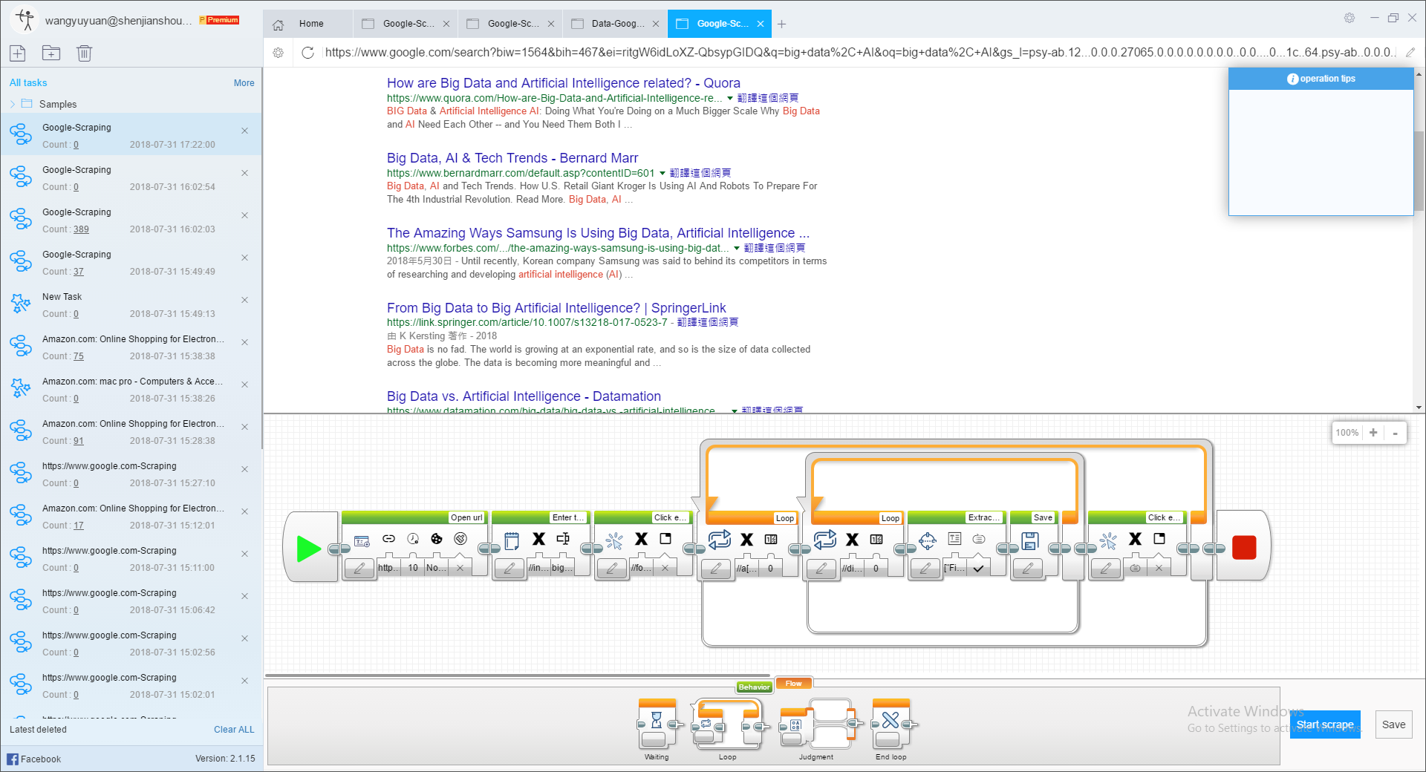Click the trash delete icon in sidebar toolbar
Viewport: 1426px width, 772px height.
pyautogui.click(x=84, y=53)
